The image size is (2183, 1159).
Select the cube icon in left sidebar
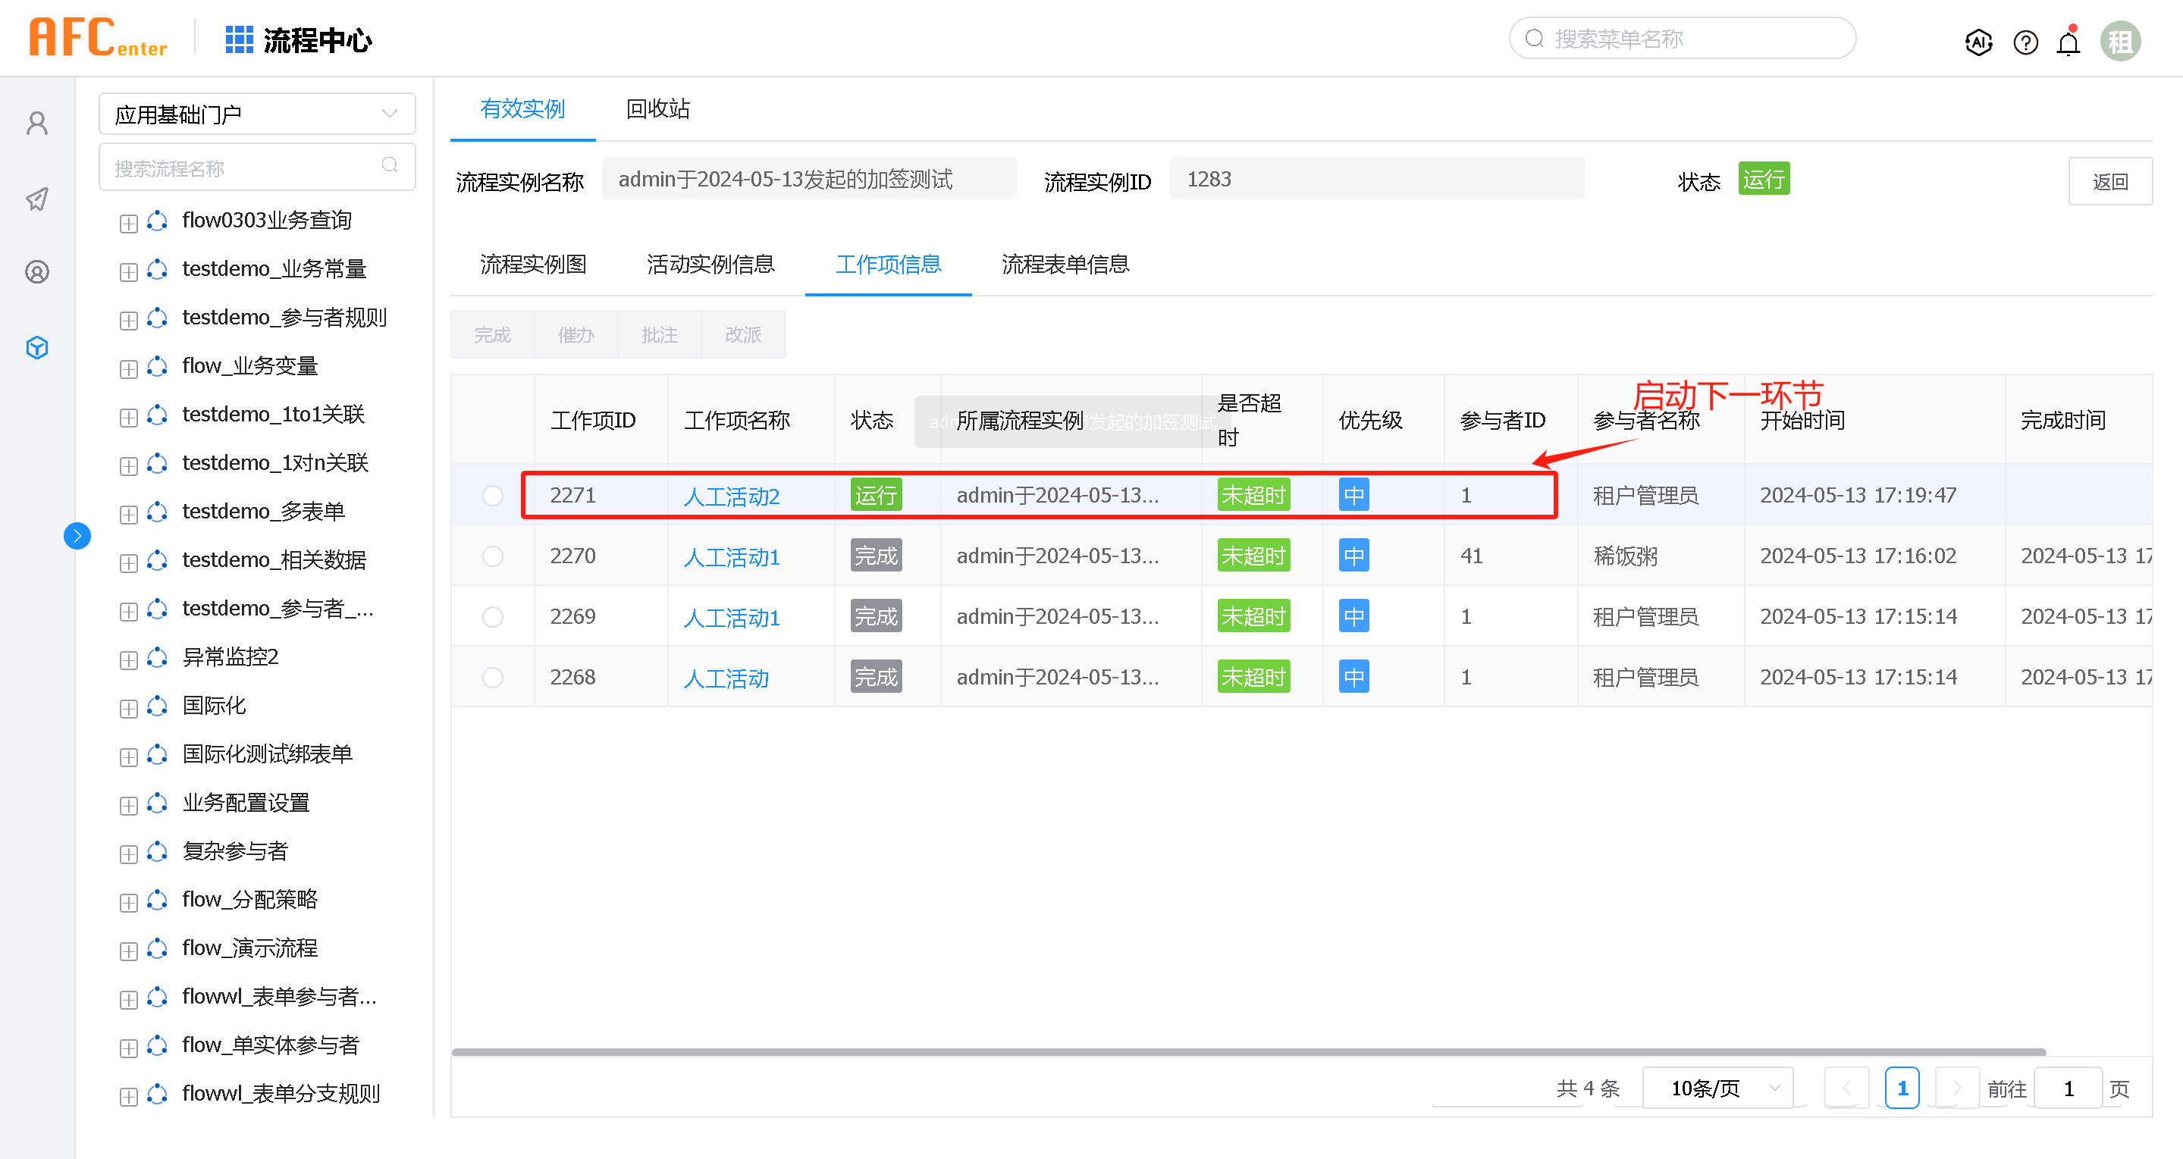tap(37, 347)
